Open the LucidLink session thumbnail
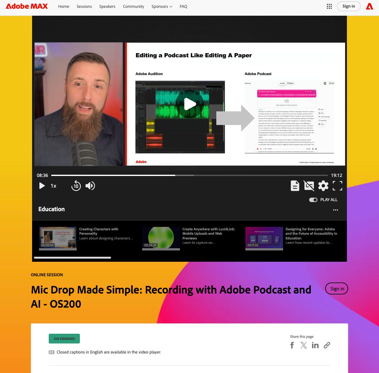This screenshot has width=379, height=373. point(161,238)
